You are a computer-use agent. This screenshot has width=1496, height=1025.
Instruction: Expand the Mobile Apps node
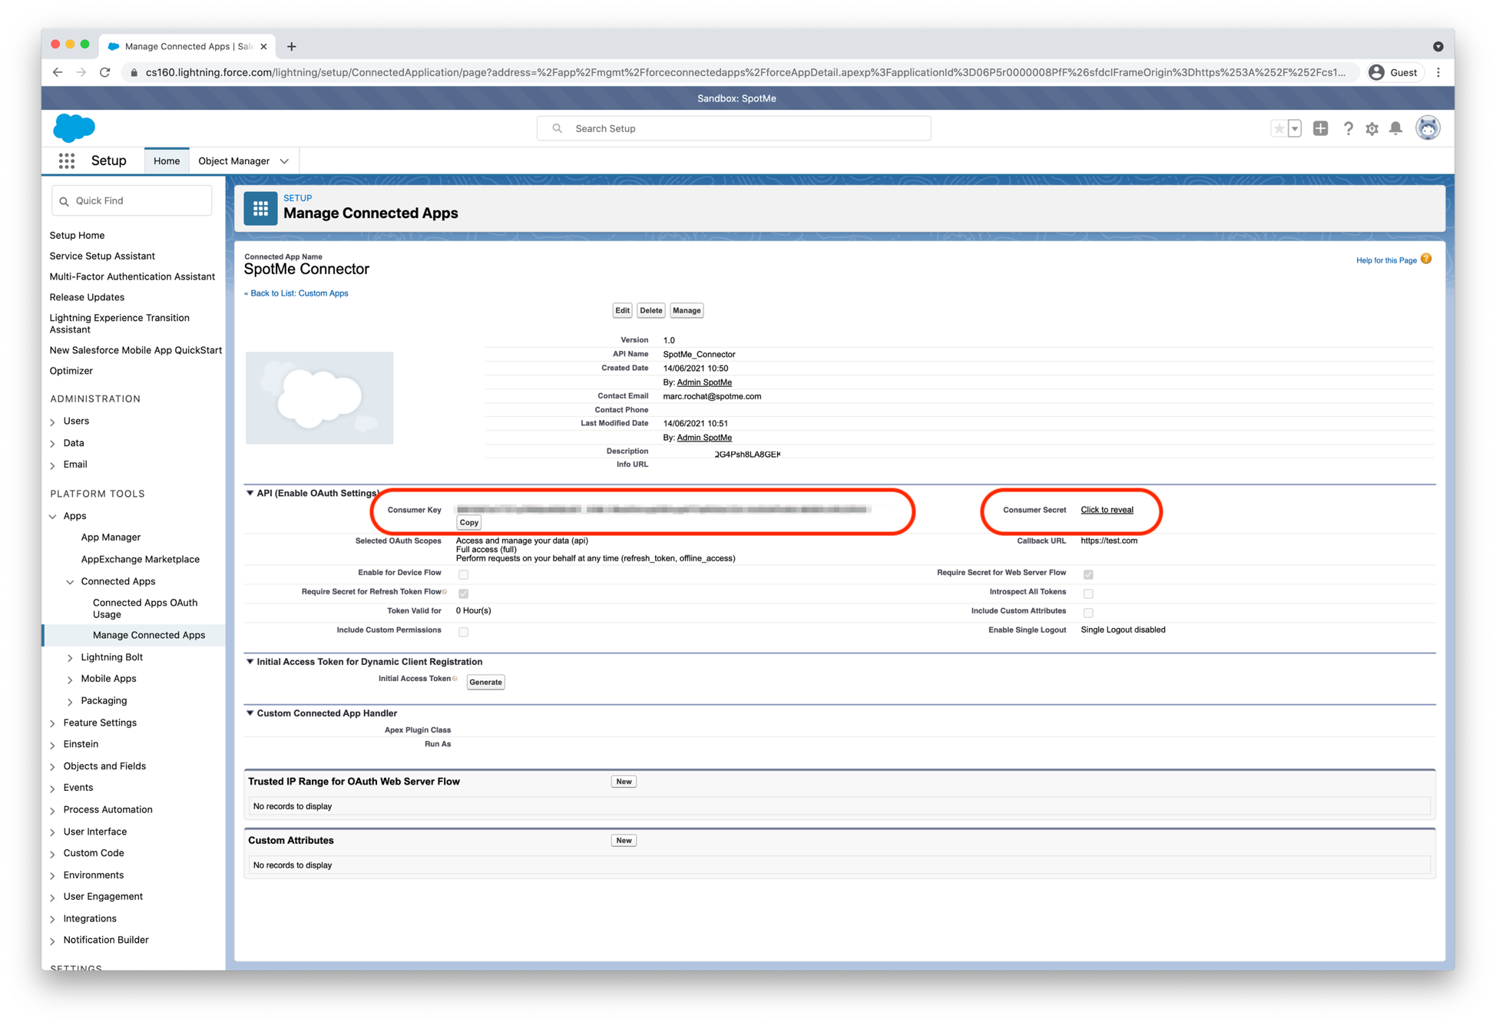click(x=71, y=679)
